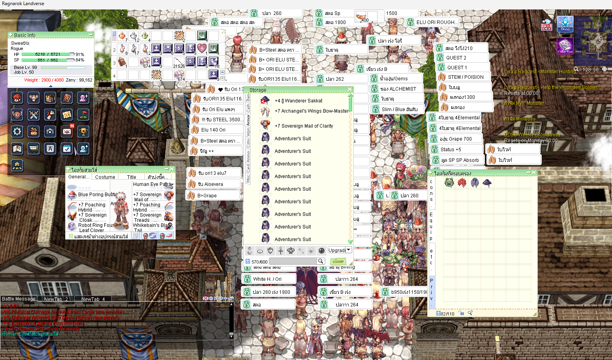This screenshot has width=612, height=360.
Task: Open the red flag navigation icon
Action: click(83, 115)
